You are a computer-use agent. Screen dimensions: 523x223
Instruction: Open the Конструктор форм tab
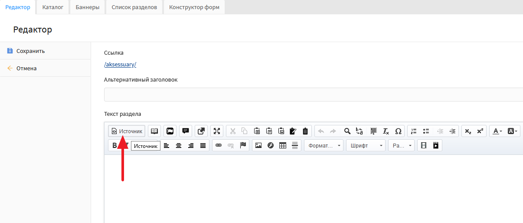(194, 7)
